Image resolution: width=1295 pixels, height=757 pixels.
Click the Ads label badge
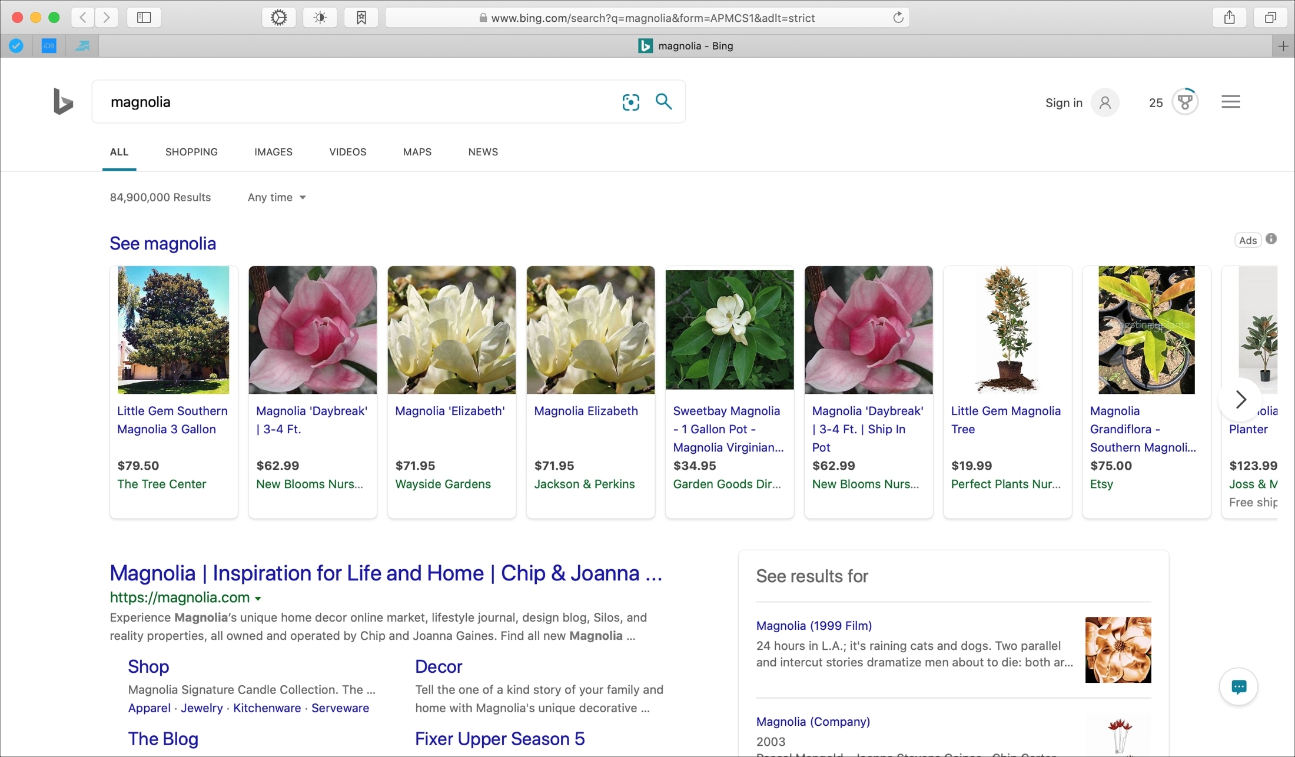(1247, 240)
